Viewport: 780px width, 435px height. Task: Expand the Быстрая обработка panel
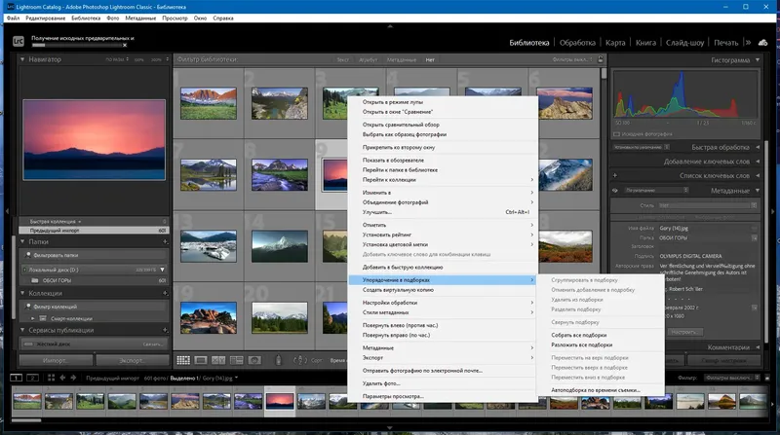[x=757, y=147]
